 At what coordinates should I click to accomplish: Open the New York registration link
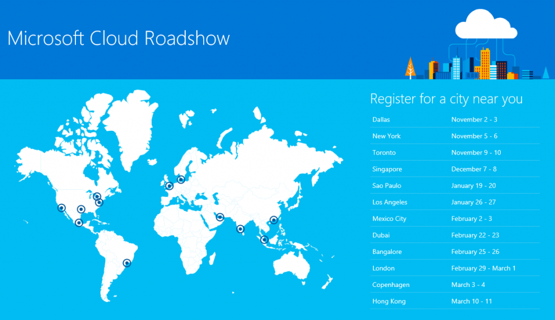386,136
